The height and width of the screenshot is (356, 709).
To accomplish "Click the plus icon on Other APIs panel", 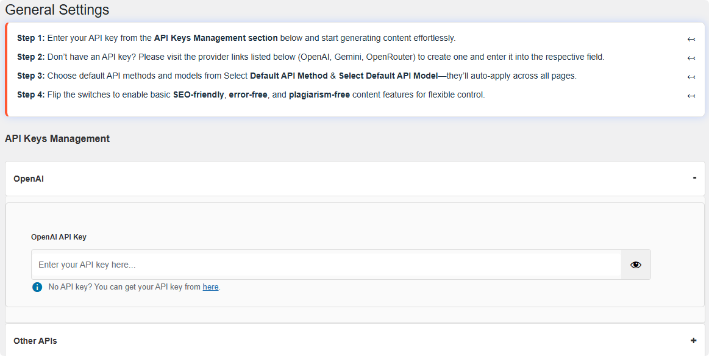I will click(x=693, y=340).
